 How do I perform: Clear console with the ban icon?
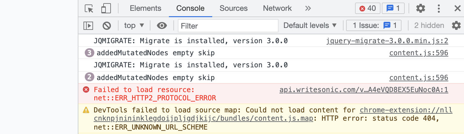[106, 25]
